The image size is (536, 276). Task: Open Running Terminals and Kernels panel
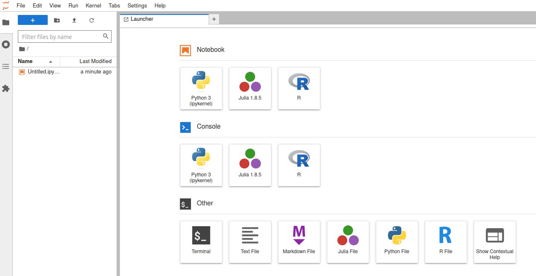point(6,44)
